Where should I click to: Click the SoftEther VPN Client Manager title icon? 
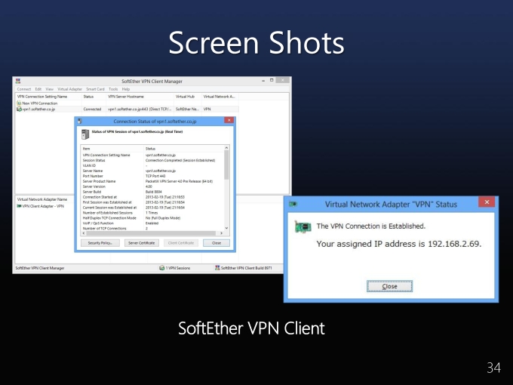(x=18, y=81)
